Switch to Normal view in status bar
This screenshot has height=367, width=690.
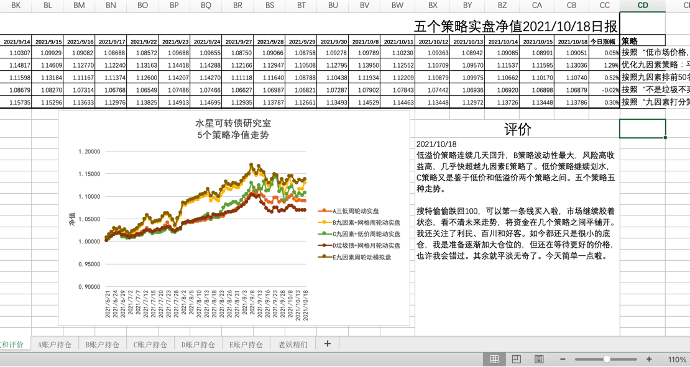[494, 359]
